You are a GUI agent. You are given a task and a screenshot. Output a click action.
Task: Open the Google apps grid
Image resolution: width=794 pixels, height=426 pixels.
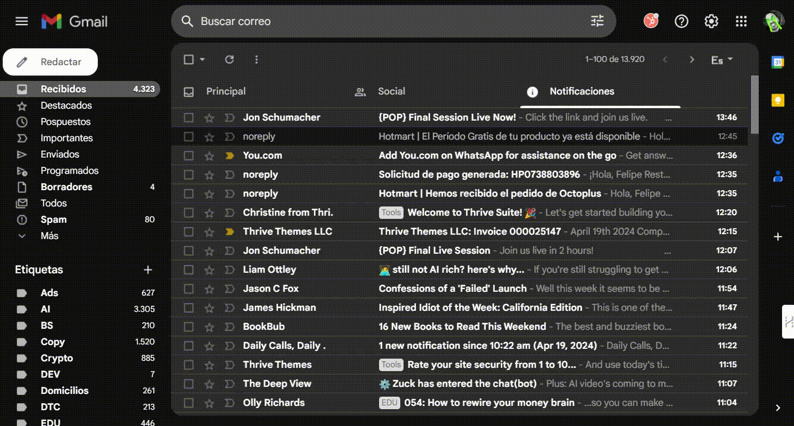(x=741, y=21)
